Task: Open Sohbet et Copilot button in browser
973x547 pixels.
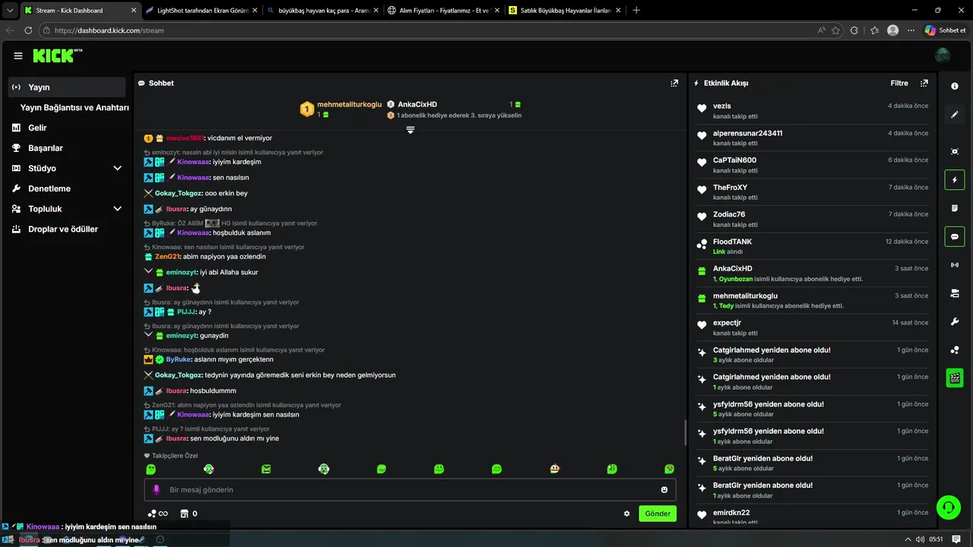Action: [x=945, y=30]
